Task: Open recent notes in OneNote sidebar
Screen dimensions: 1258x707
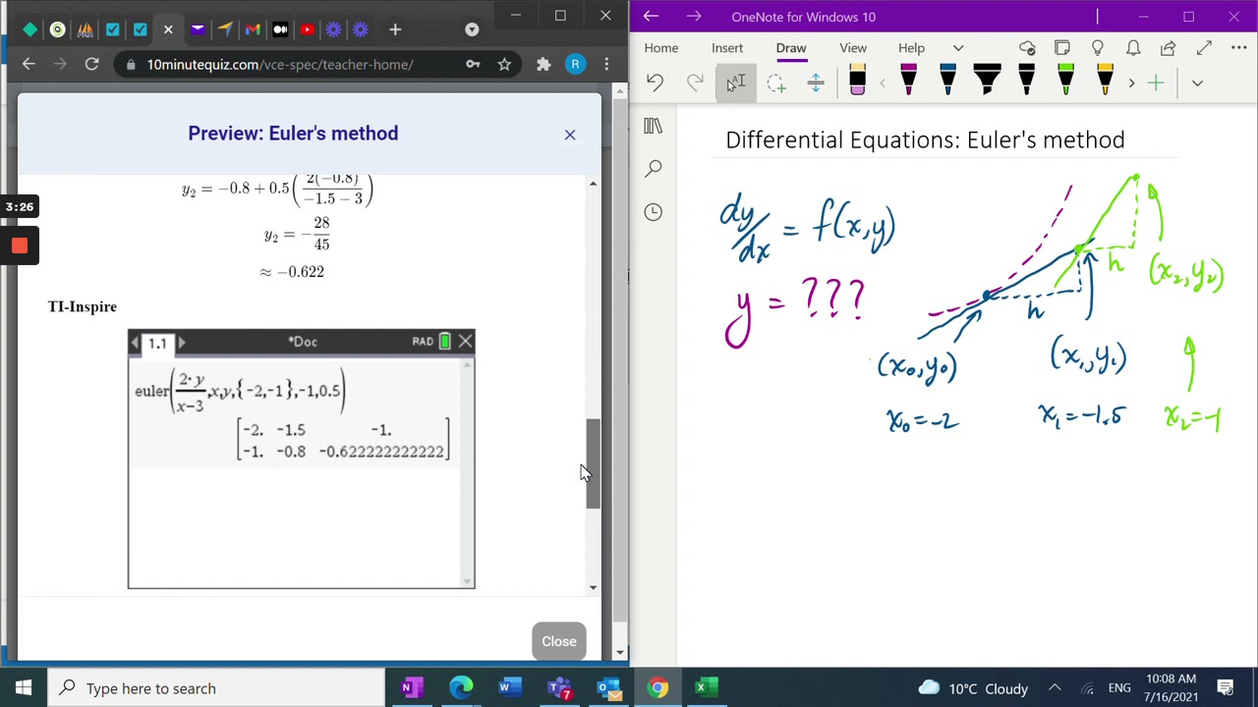Action: 654,212
